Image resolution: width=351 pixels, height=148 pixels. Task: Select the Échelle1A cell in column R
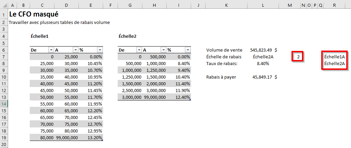coord(334,57)
